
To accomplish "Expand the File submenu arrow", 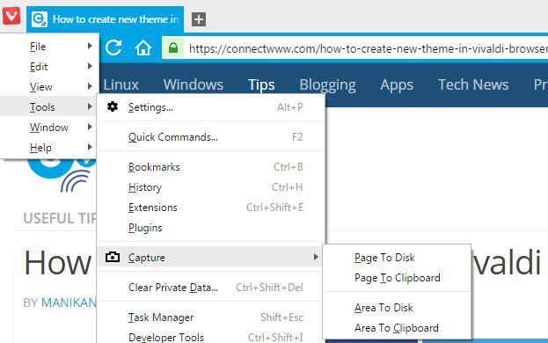I will (90, 46).
